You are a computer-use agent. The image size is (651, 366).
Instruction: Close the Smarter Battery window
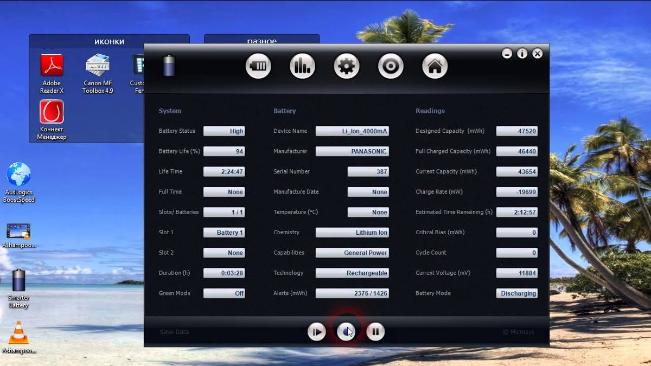click(x=538, y=53)
